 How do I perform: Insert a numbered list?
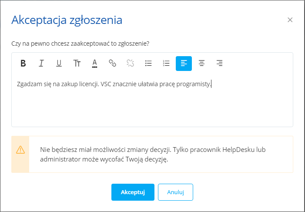tap(166, 64)
